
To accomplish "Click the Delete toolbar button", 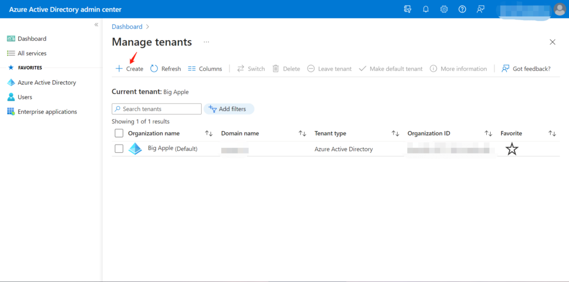I will point(286,68).
